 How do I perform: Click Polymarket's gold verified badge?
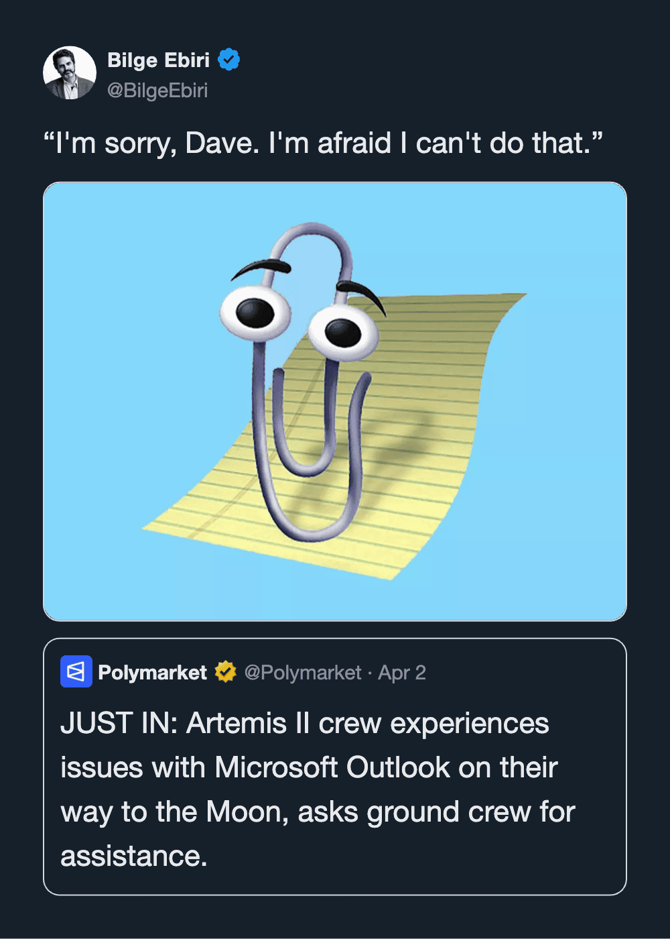point(226,671)
